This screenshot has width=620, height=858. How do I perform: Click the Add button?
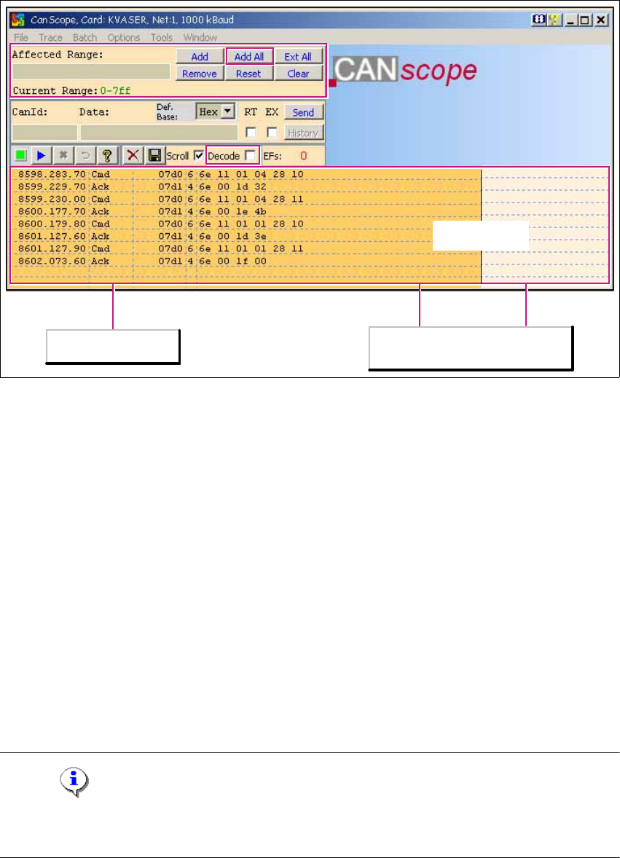pos(200,56)
